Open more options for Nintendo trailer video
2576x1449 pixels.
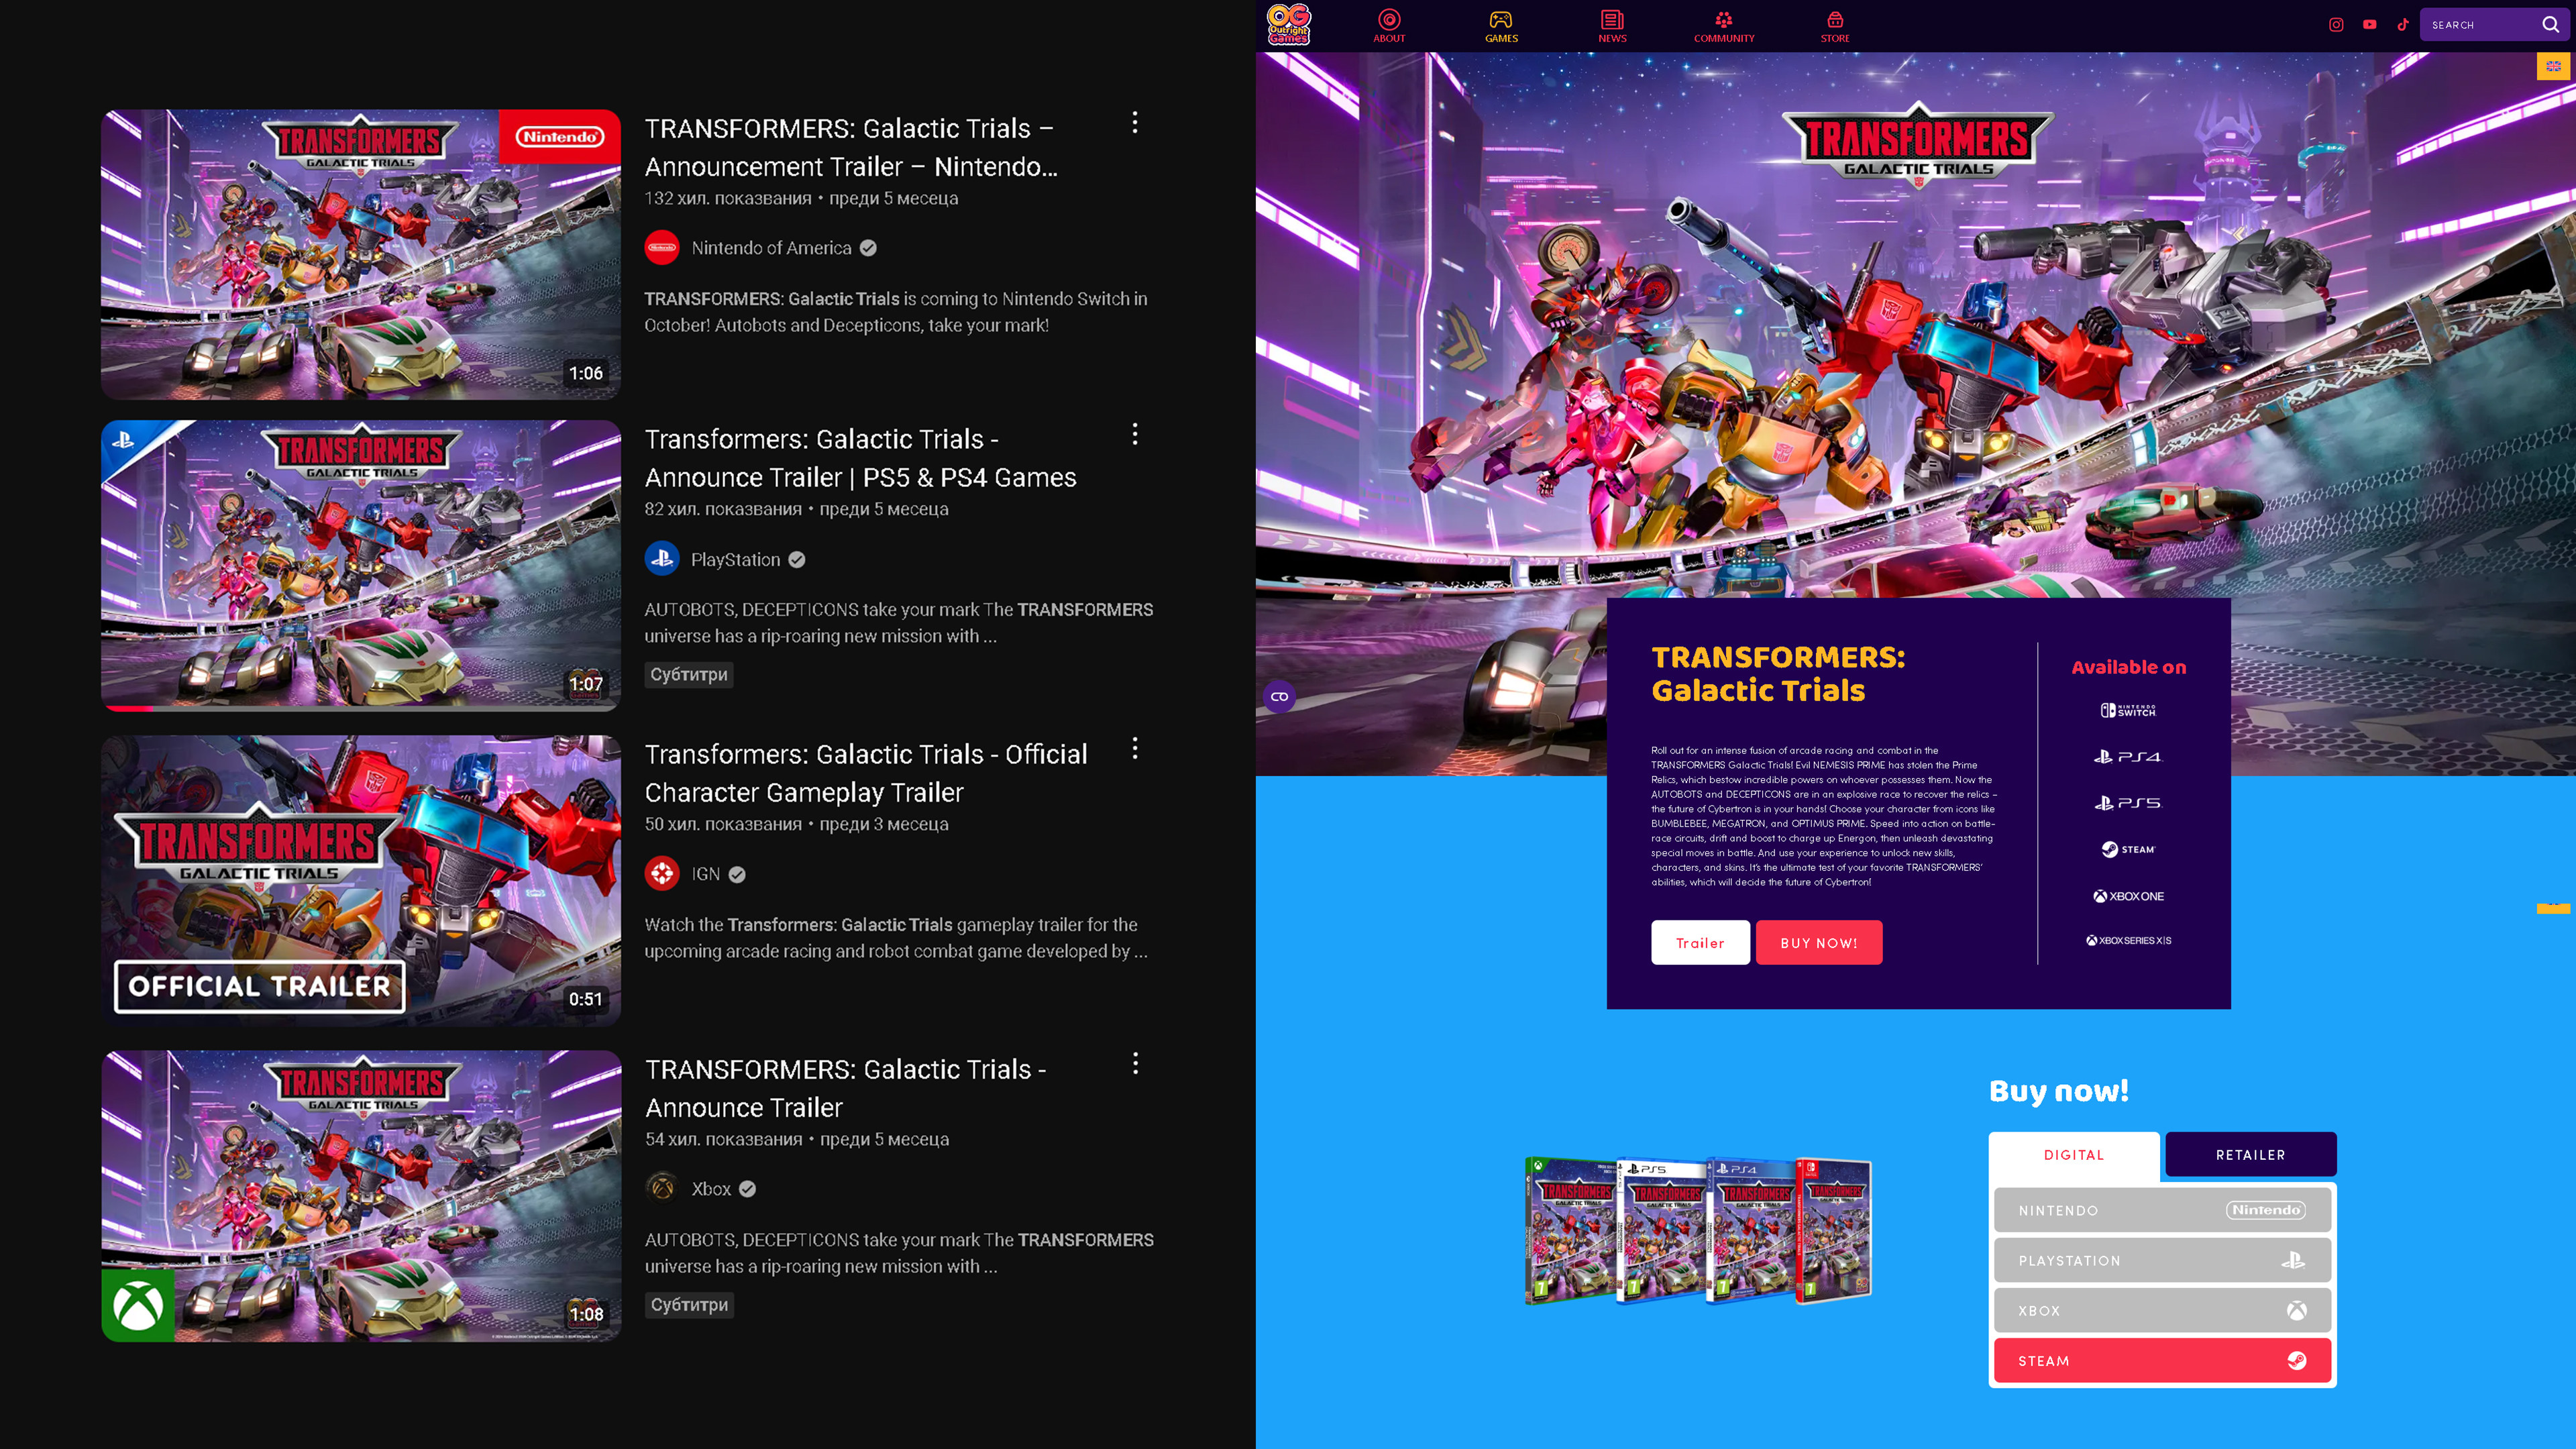1135,123
